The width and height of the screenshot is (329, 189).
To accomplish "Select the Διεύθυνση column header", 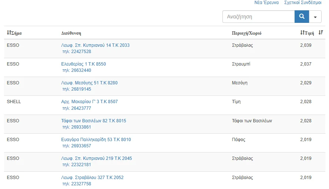I will [x=71, y=33].
